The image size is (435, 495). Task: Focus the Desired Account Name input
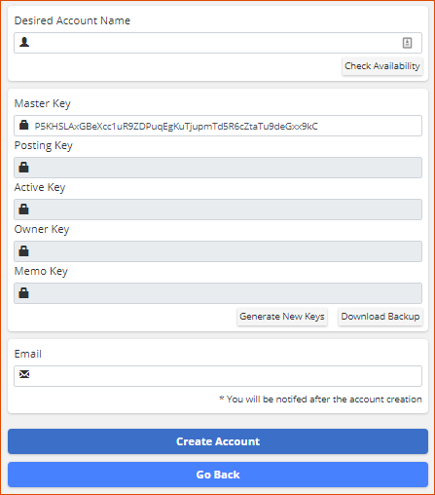tap(218, 43)
